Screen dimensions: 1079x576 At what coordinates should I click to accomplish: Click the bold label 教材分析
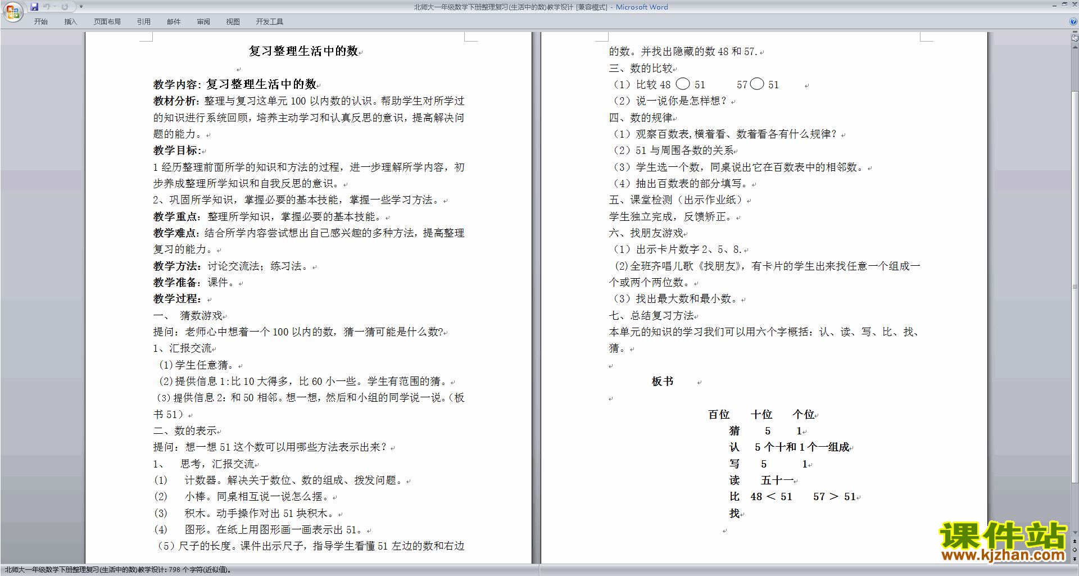[175, 101]
